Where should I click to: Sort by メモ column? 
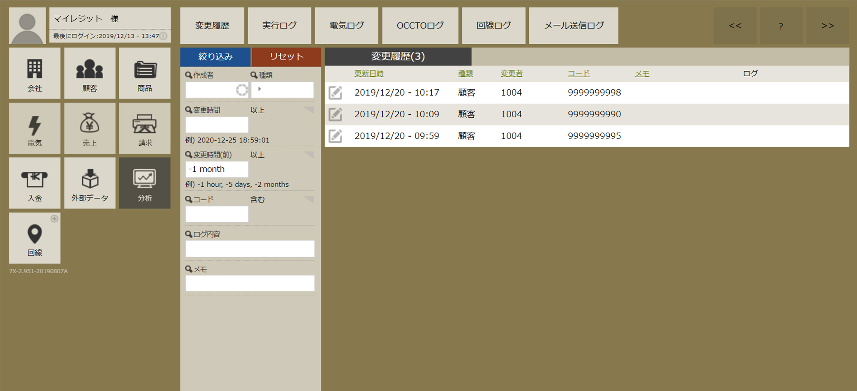click(642, 74)
